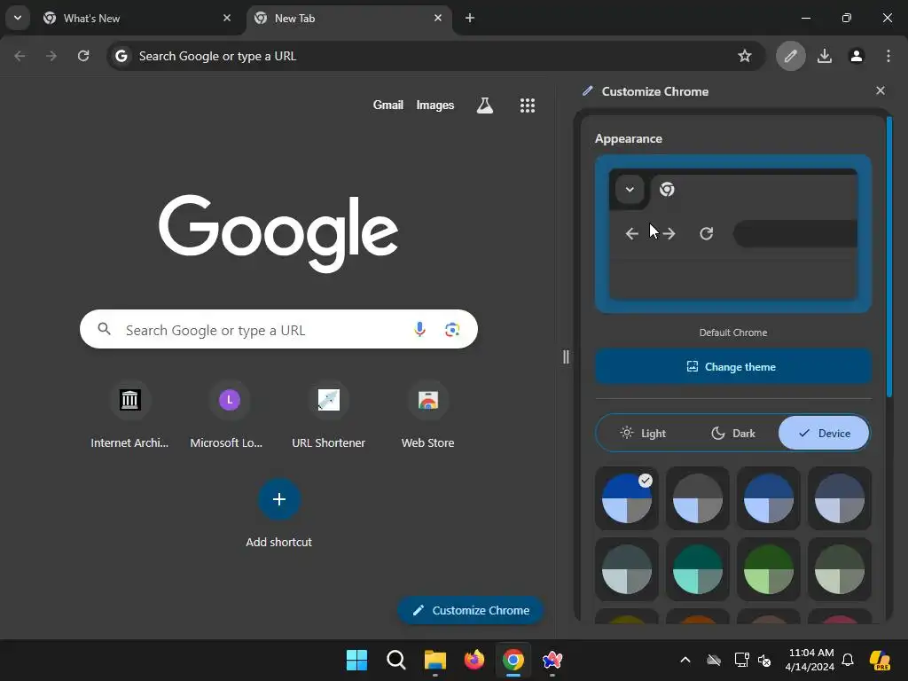Viewport: 908px width, 681px height.
Task: Click the Customize Chrome button at page bottom
Action: [x=471, y=610]
